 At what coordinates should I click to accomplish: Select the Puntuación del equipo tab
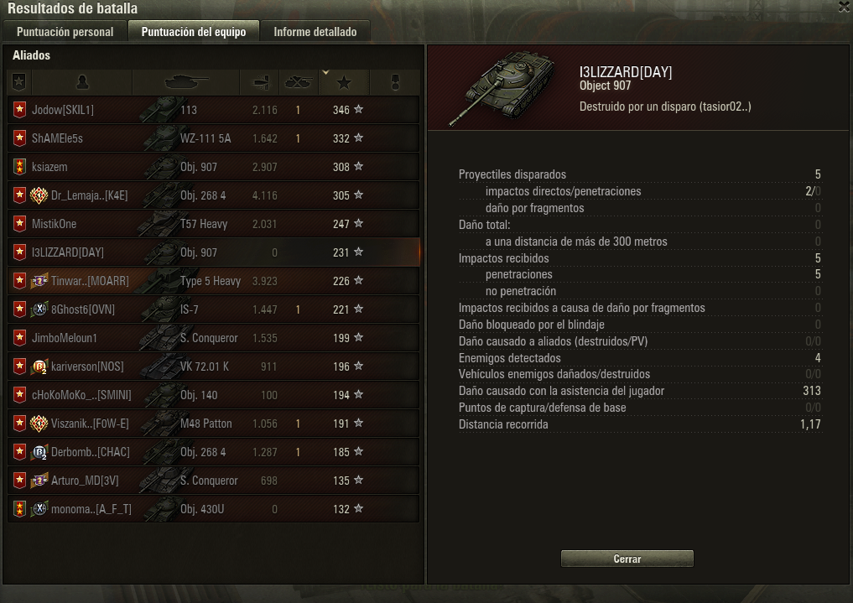(x=193, y=32)
